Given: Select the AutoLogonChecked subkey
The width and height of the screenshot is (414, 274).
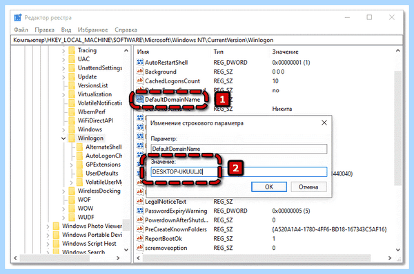Looking at the screenshot, I should tap(103, 156).
